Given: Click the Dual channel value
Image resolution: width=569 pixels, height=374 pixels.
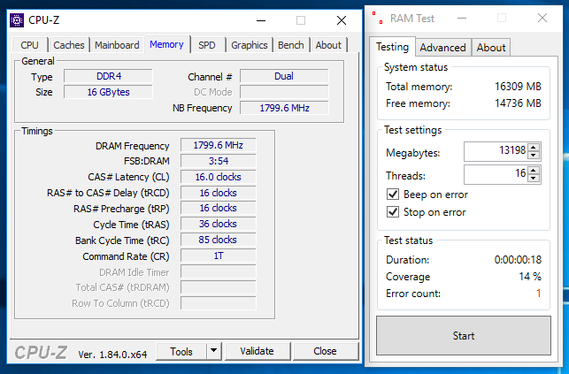Looking at the screenshot, I should pyautogui.click(x=284, y=76).
